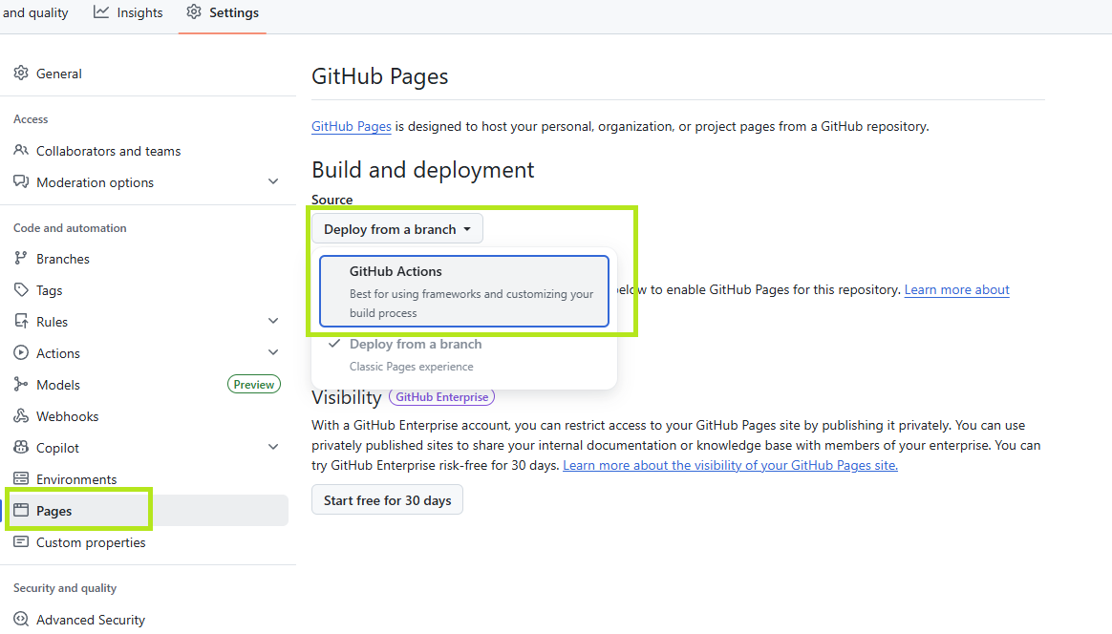Click the Custom properties note icon
Screen dimensions: 1112x634
pos(21,541)
